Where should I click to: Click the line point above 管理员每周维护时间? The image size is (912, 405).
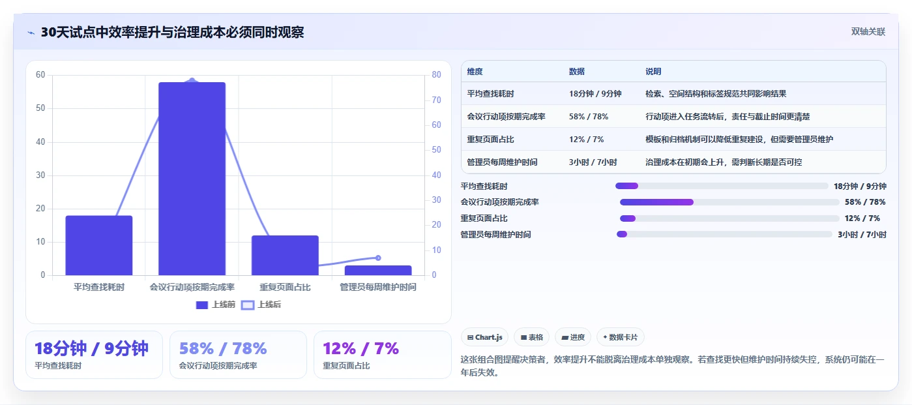coord(378,258)
